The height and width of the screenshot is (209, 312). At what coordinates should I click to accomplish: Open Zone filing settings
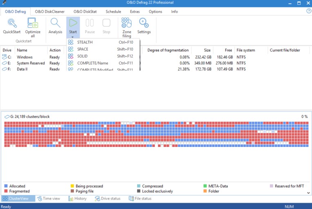point(127,27)
